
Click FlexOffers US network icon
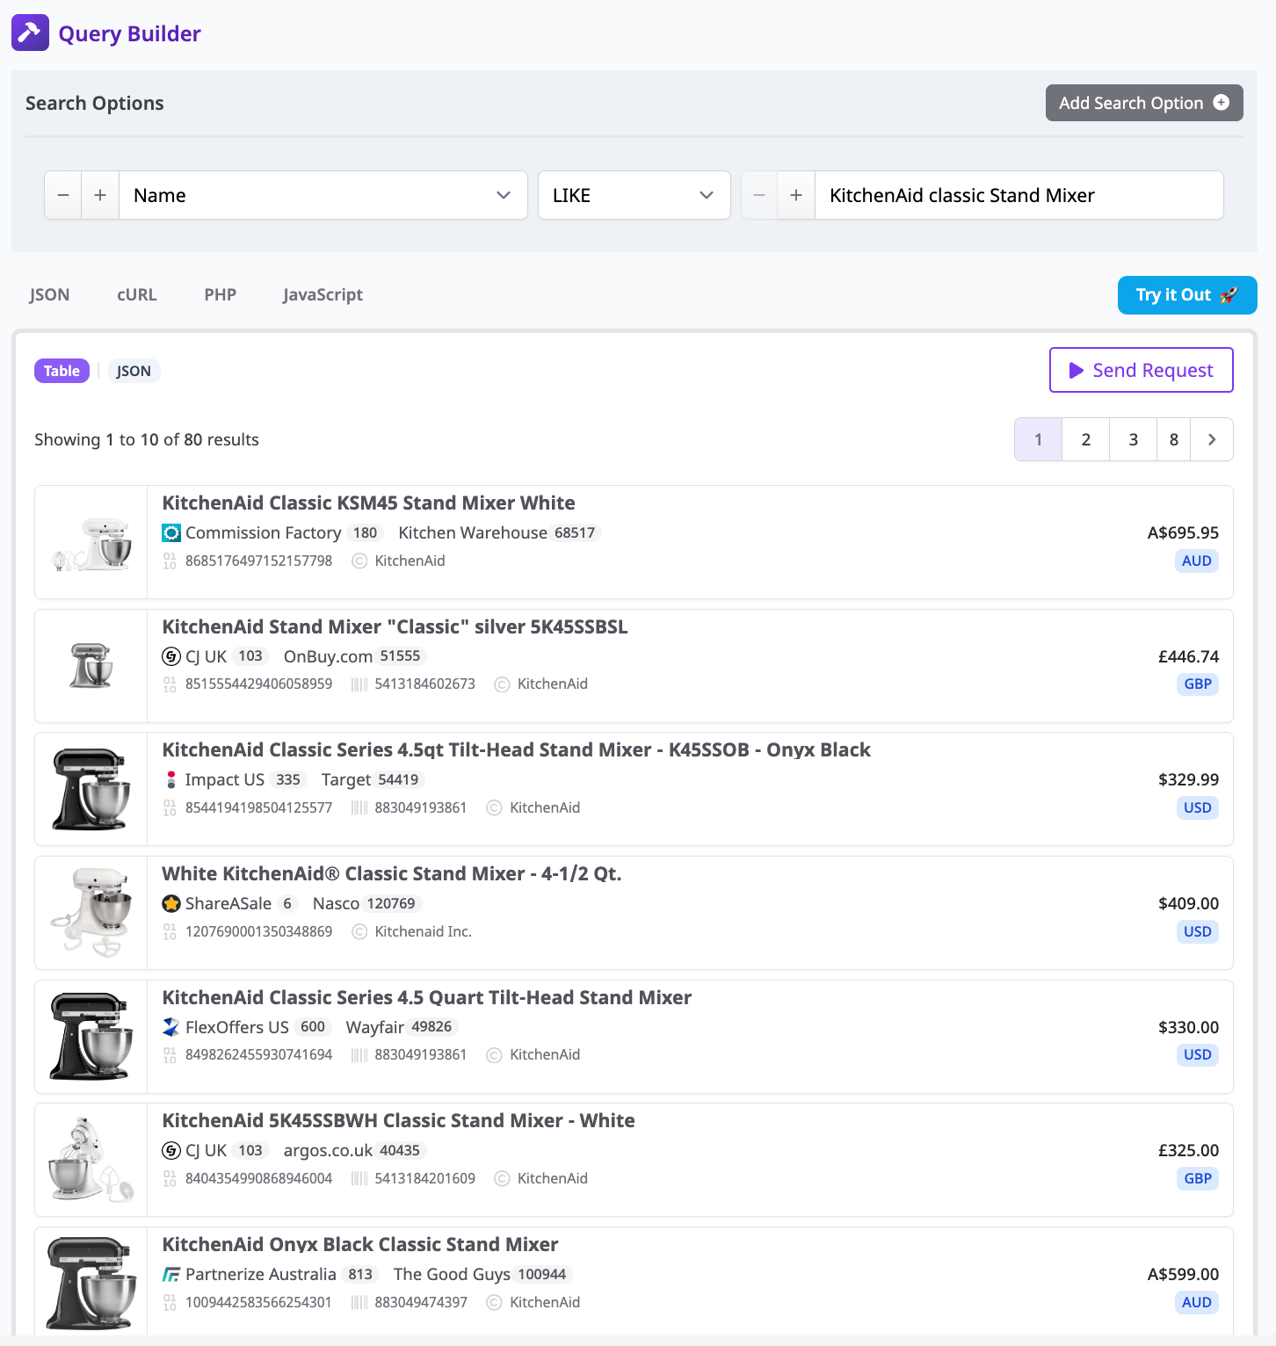tap(171, 1027)
